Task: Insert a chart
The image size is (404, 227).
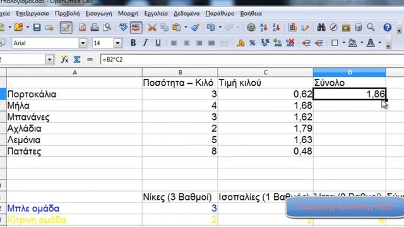Action: [x=292, y=27]
